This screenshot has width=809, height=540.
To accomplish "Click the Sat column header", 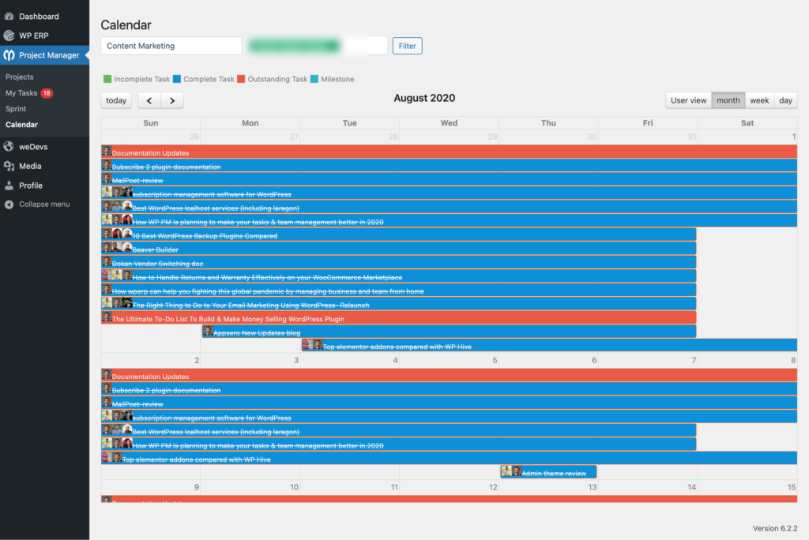I will point(747,122).
